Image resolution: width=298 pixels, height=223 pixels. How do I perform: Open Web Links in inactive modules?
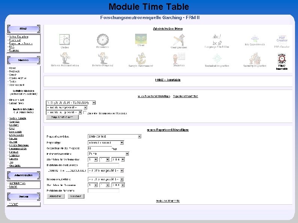tap(15, 166)
